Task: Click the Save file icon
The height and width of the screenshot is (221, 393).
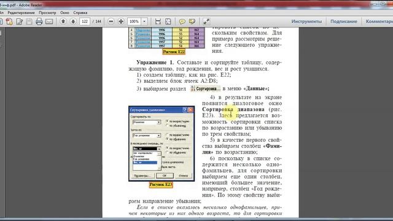Action: click(x=29, y=21)
